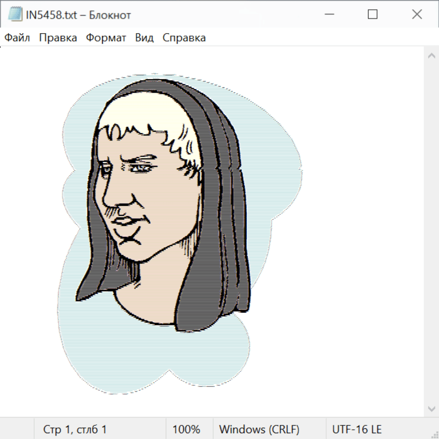The image size is (439, 439).
Task: Open the Формат menu
Action: (x=106, y=38)
